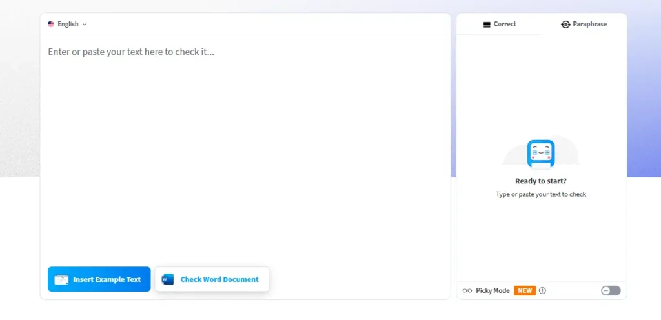Click the Paraphrase arrows icon
This screenshot has width=661, height=320.
pyautogui.click(x=565, y=25)
